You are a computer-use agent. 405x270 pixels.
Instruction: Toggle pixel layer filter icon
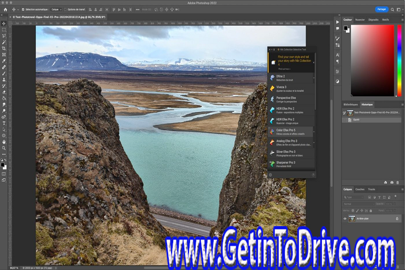[x=370, y=197]
